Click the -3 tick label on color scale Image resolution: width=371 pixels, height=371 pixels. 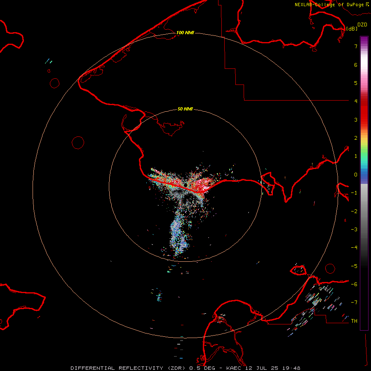coord(354,230)
